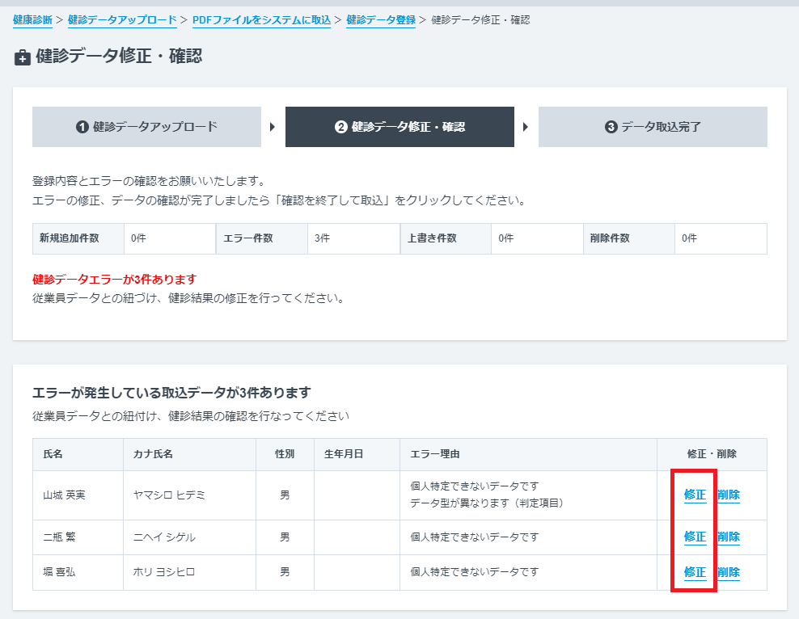Select the データ取込完了 step box
Screen dimensions: 799x619
(652, 127)
